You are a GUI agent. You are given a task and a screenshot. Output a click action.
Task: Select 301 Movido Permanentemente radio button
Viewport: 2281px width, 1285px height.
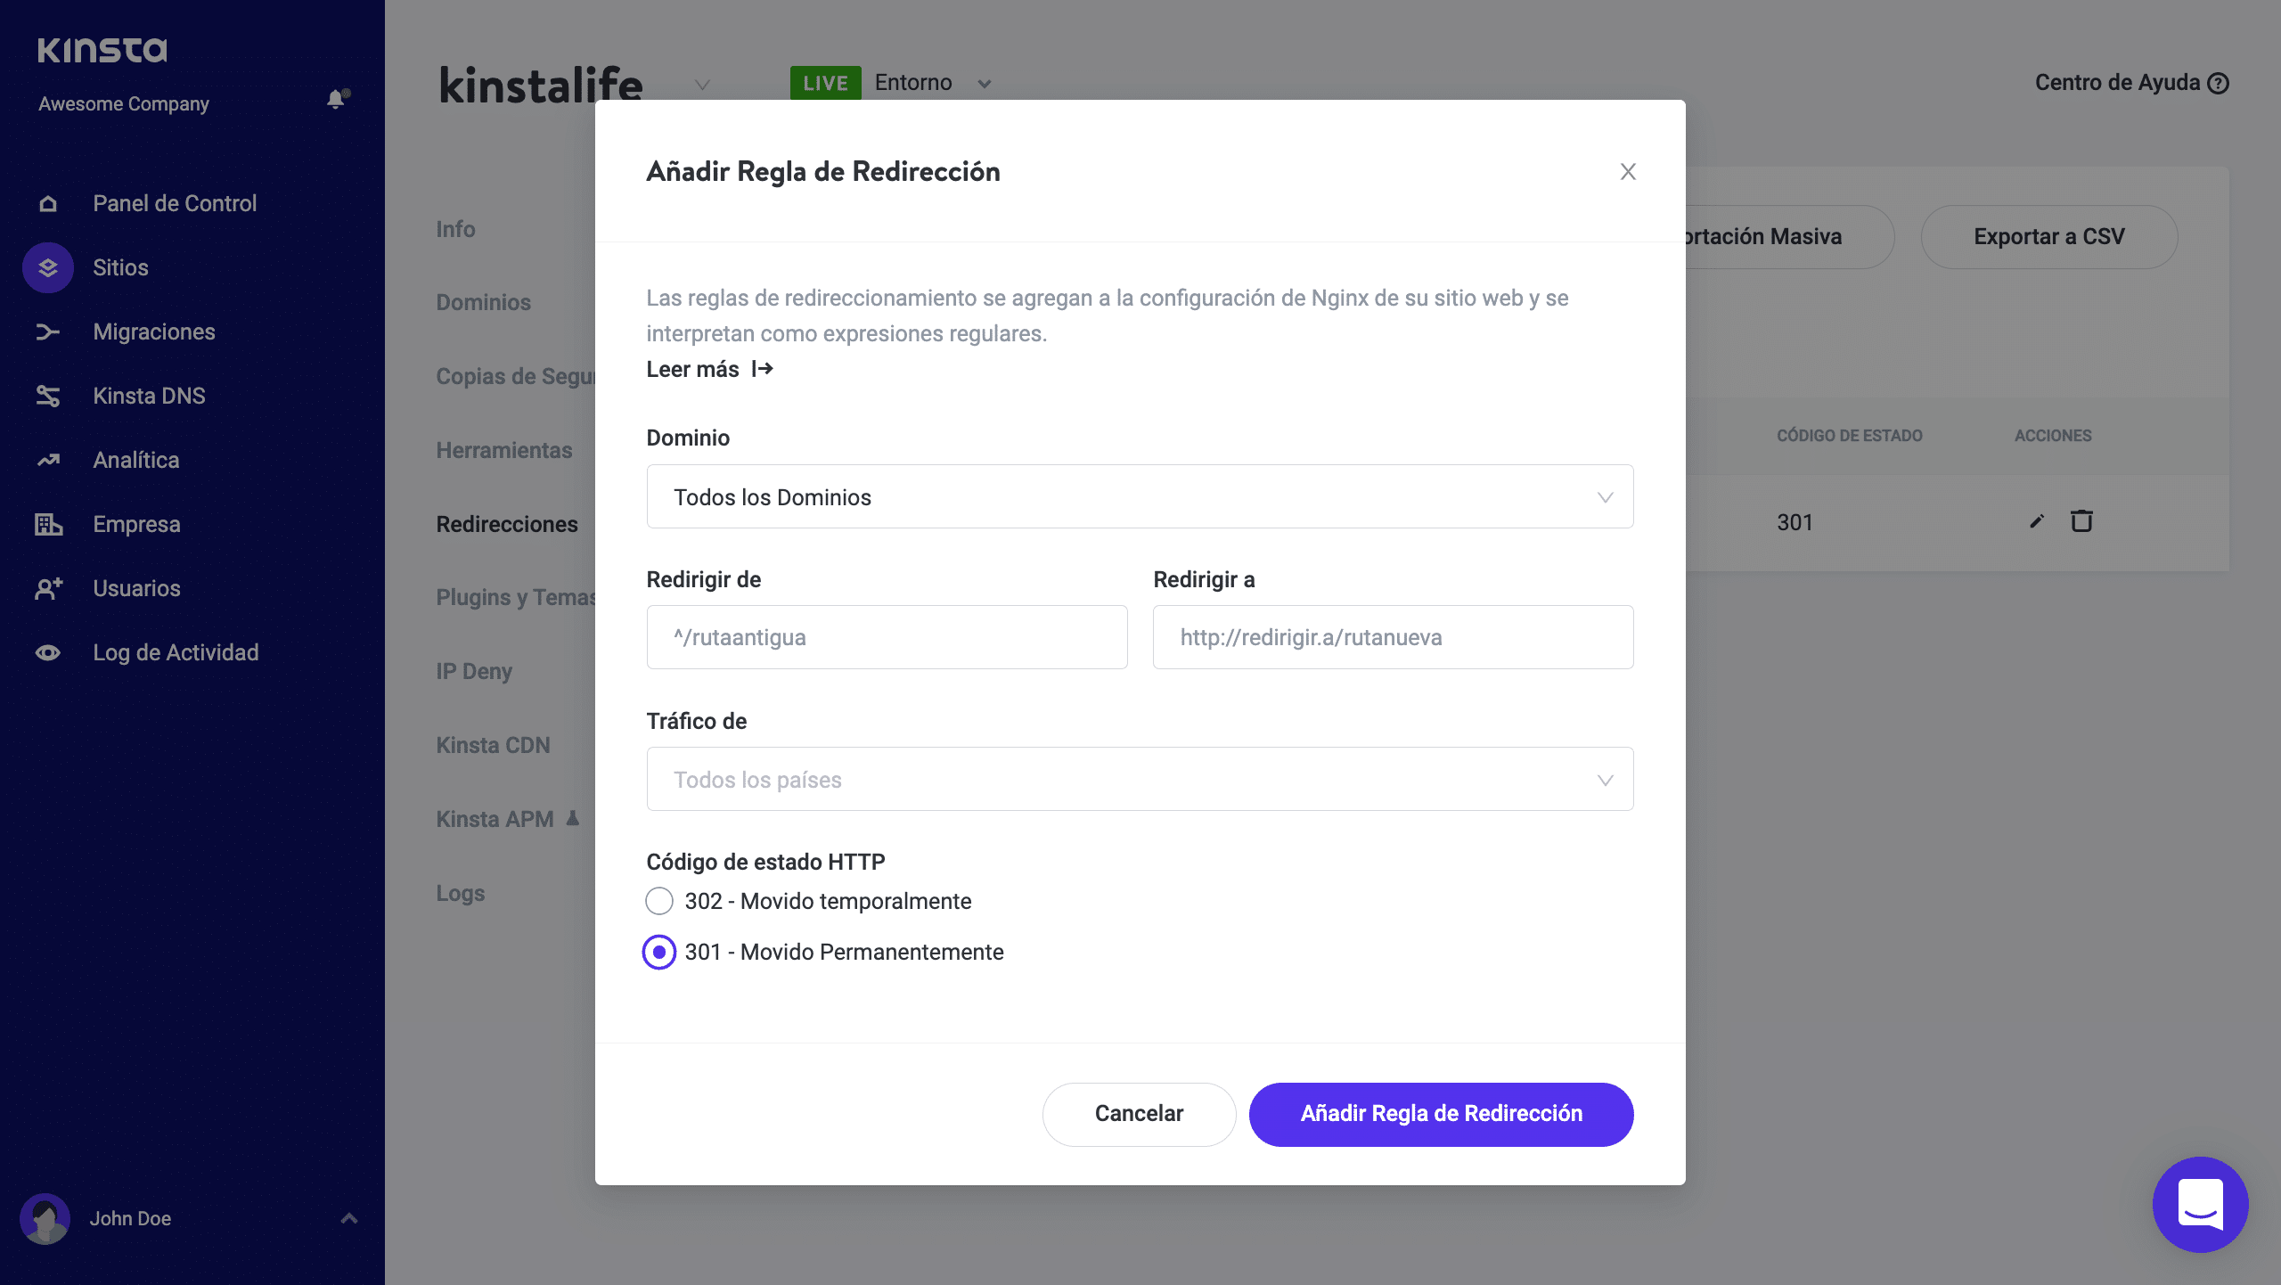click(x=659, y=952)
